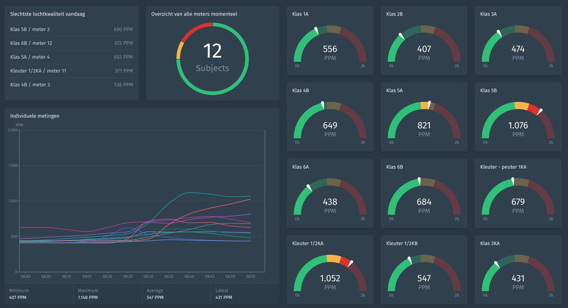Click the orange gauge segment in Kleuter 1/2KA
Viewport: 568px width, 308px height.
pos(333,259)
